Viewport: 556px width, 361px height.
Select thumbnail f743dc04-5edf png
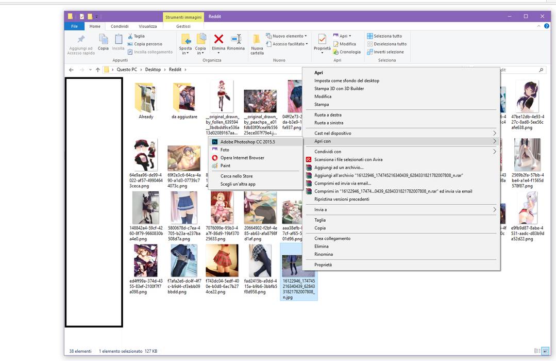tap(222, 269)
